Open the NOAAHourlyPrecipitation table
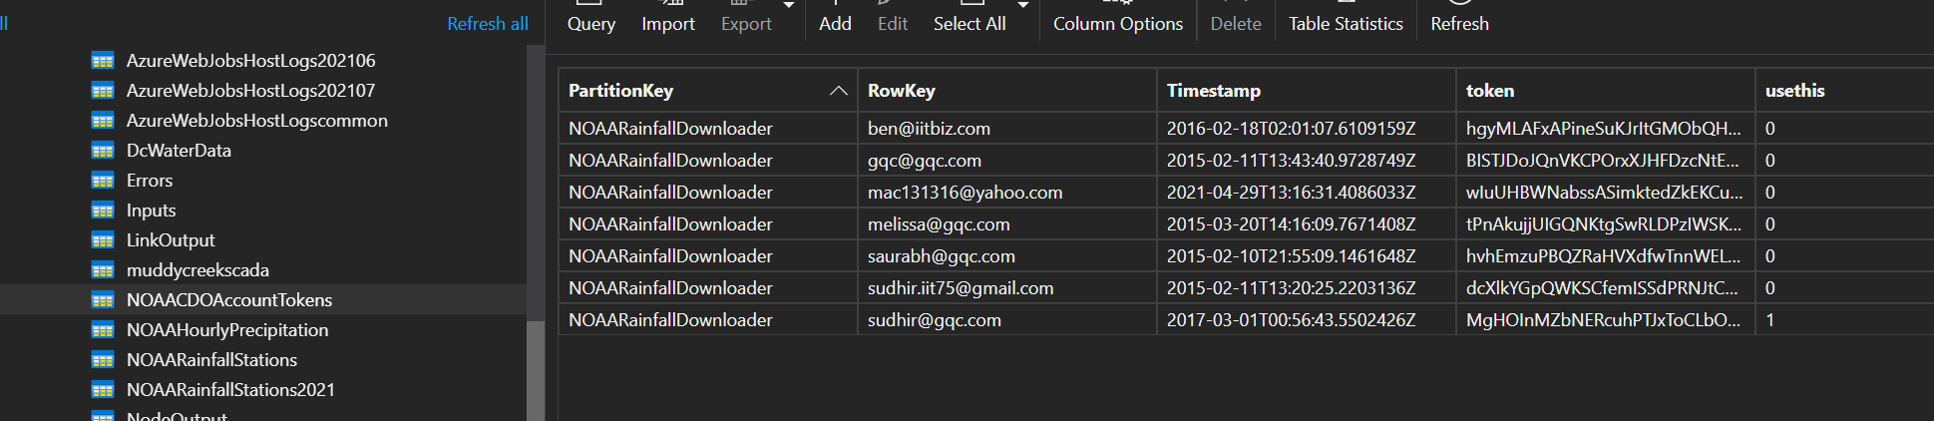Image resolution: width=1934 pixels, height=421 pixels. point(227,330)
